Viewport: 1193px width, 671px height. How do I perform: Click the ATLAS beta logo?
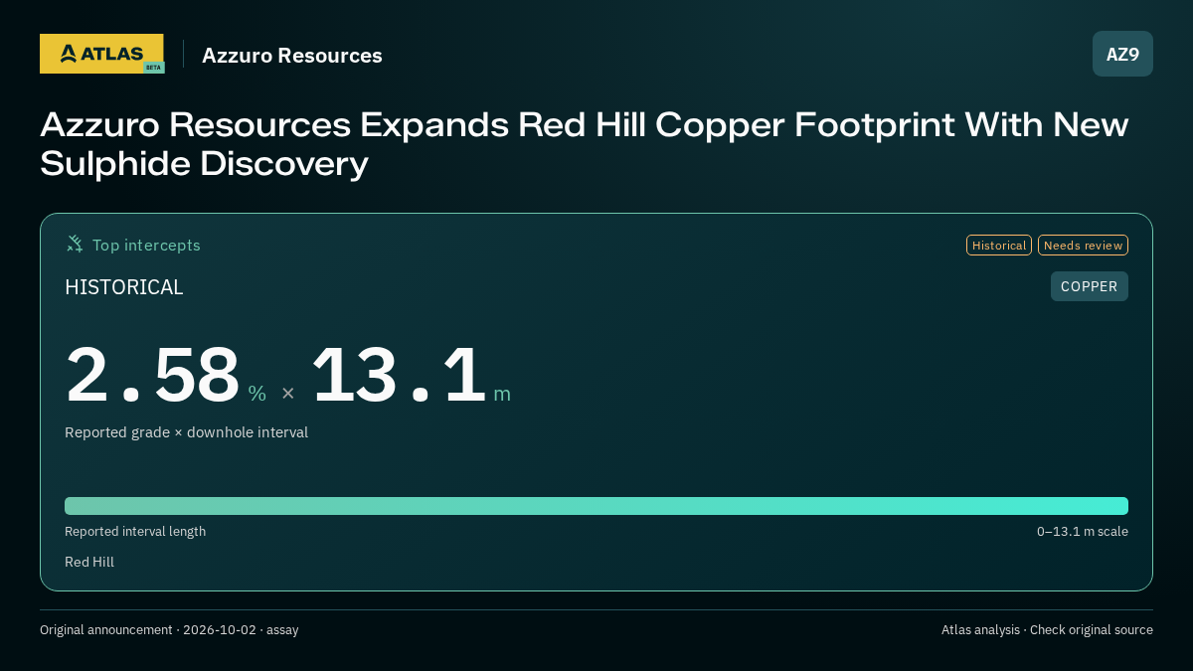pos(102,54)
